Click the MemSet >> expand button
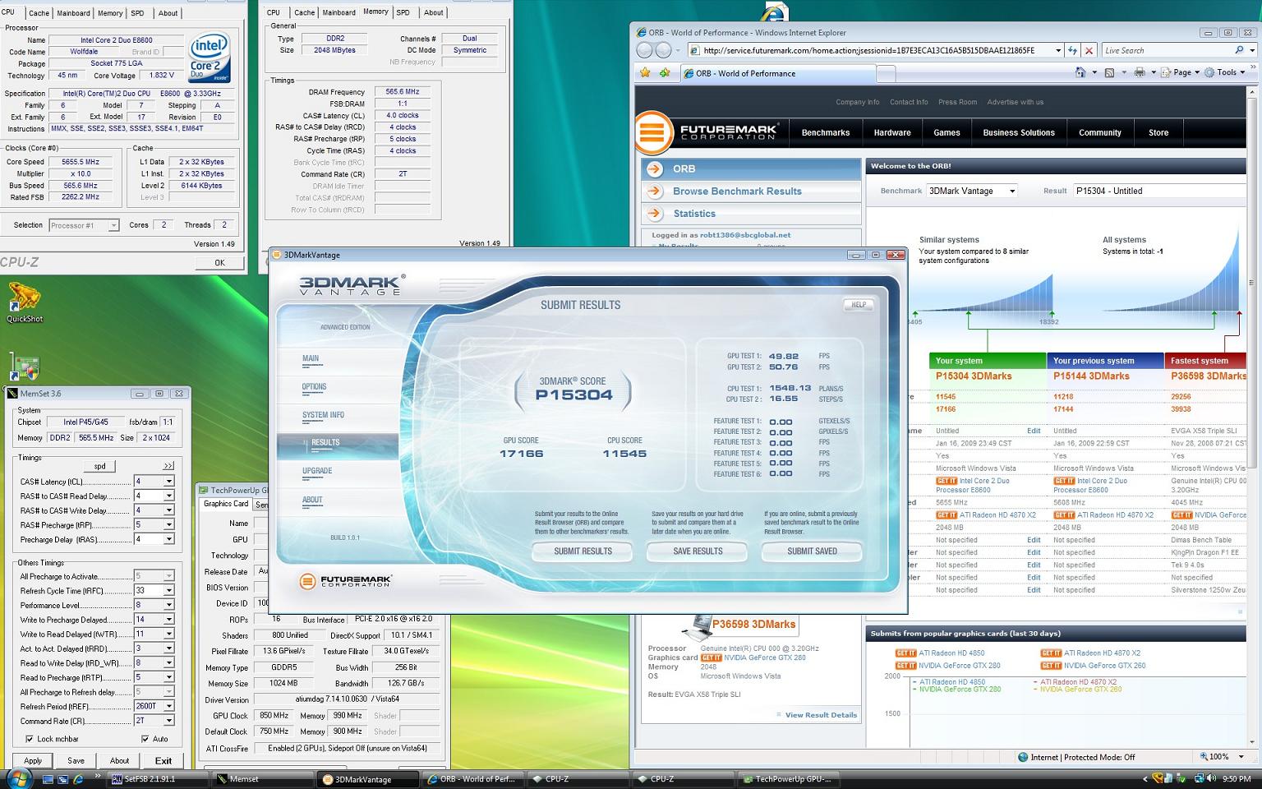The image size is (1262, 789). (x=169, y=466)
